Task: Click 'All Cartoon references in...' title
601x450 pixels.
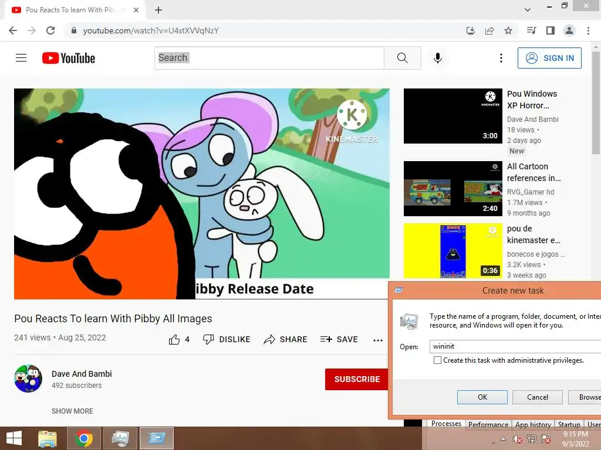Action: click(x=534, y=172)
